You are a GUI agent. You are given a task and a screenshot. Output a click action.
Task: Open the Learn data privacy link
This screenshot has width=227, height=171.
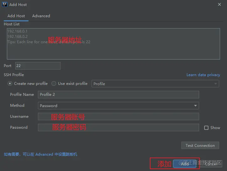pyautogui.click(x=203, y=75)
